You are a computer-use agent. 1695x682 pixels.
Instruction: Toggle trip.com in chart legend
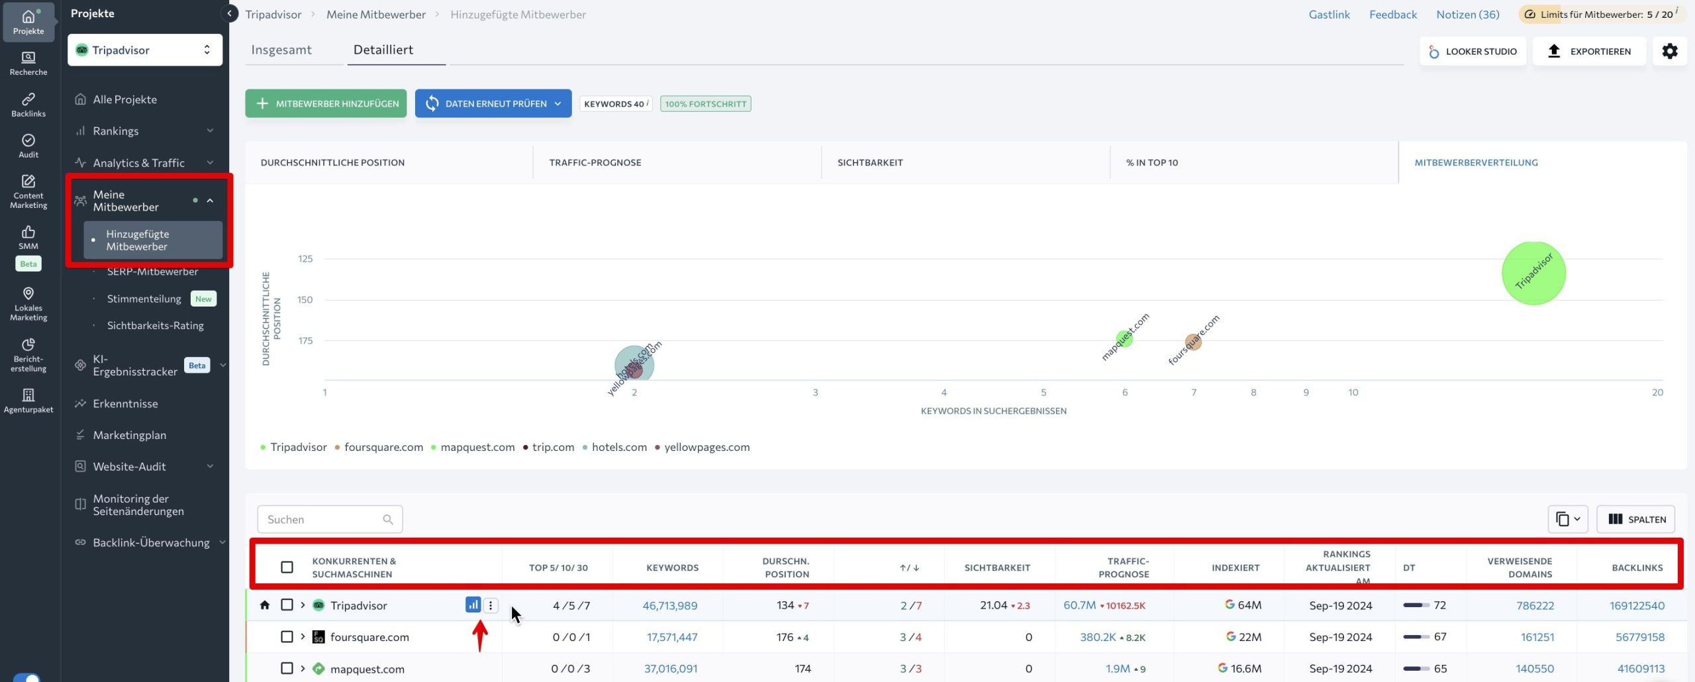point(548,447)
